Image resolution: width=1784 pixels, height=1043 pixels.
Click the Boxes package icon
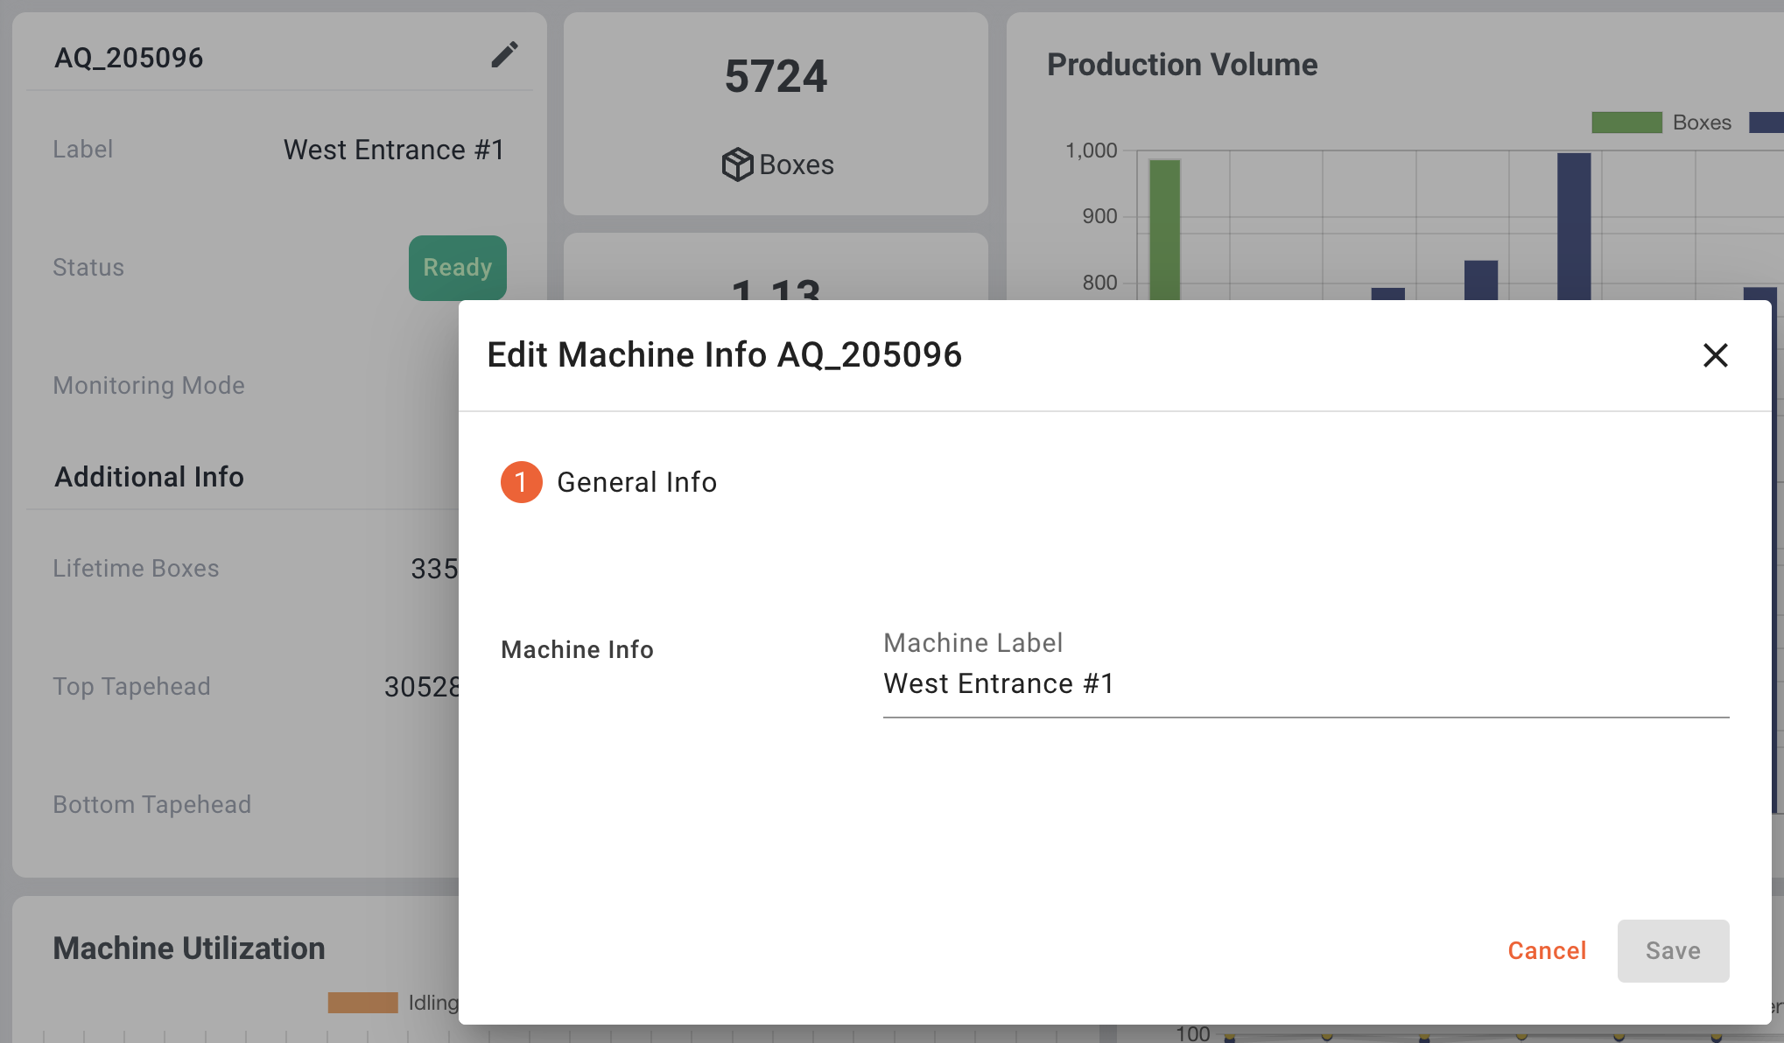(x=737, y=164)
